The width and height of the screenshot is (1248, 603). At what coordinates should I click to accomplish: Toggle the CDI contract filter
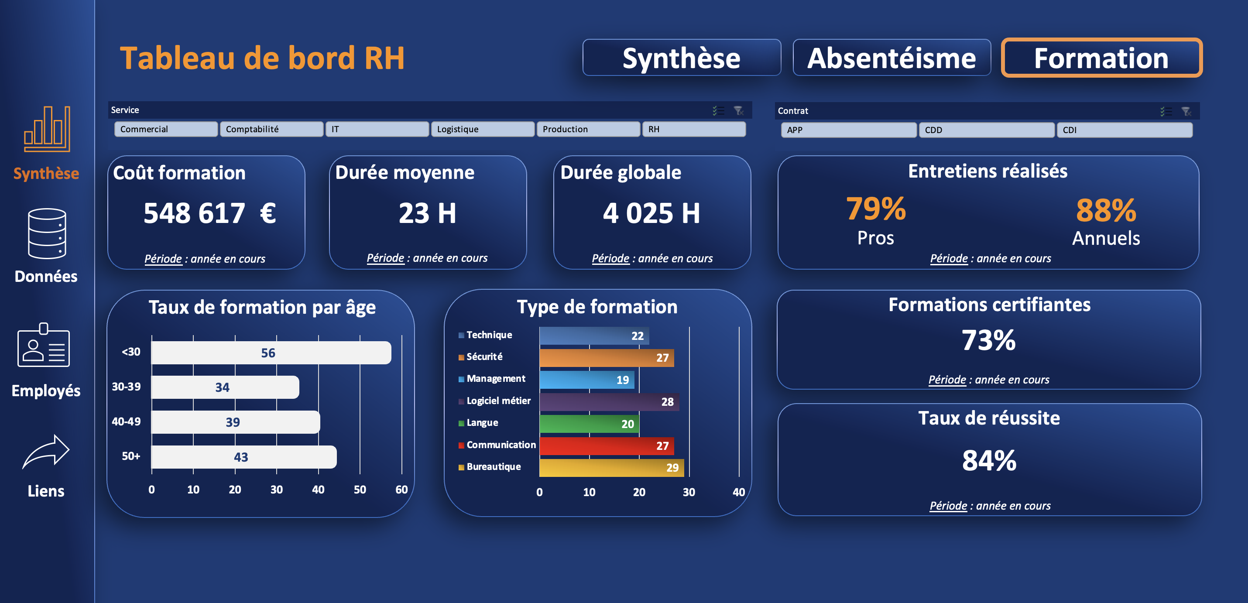pos(1124,130)
